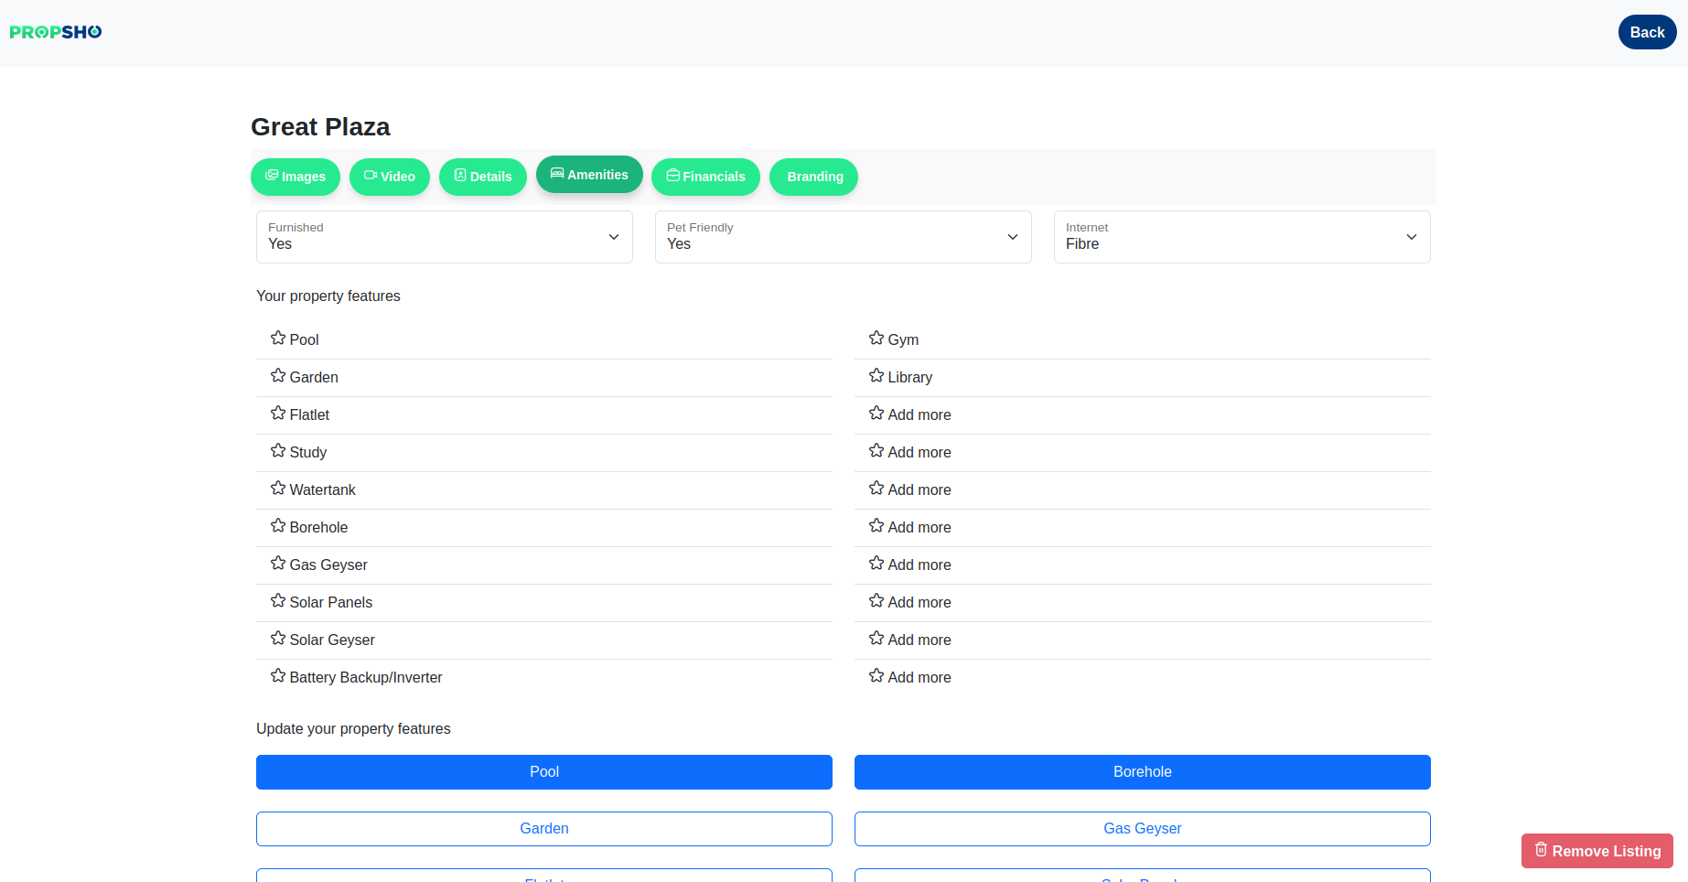The width and height of the screenshot is (1688, 882).
Task: Click the star icon beside Garden feature
Action: [278, 375]
